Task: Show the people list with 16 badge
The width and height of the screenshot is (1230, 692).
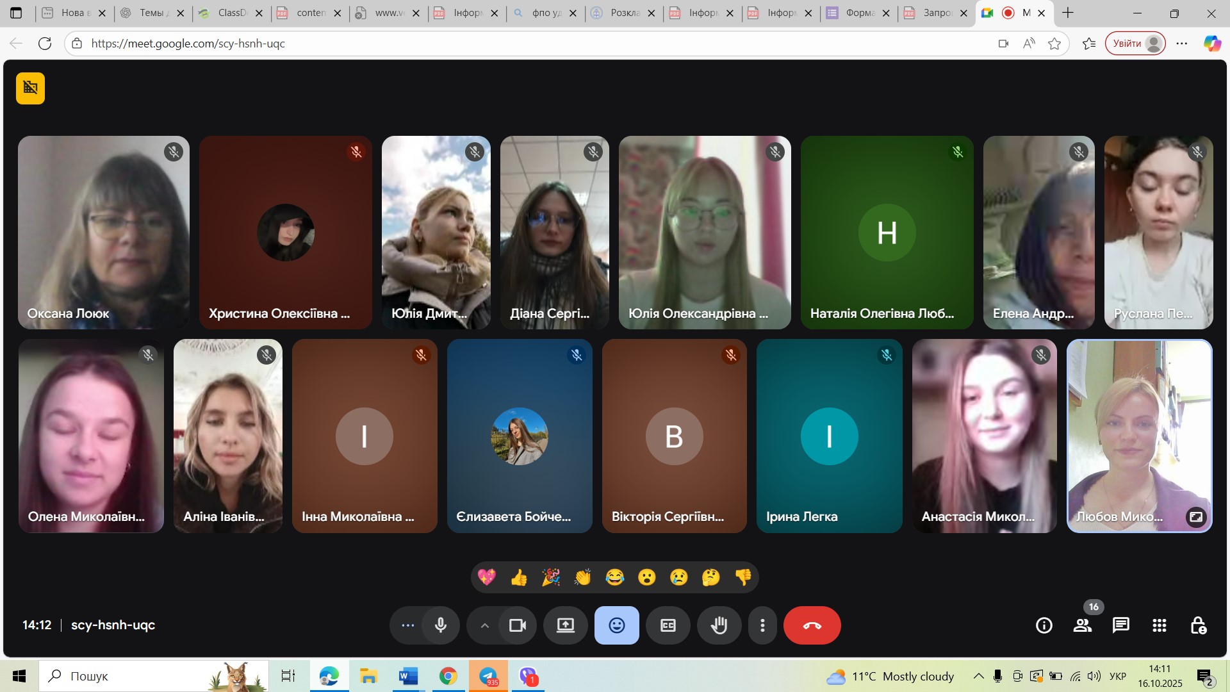Action: pos(1083,625)
